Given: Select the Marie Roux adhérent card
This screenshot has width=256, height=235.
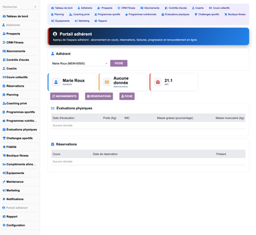Looking at the screenshot, I should pos(72,82).
